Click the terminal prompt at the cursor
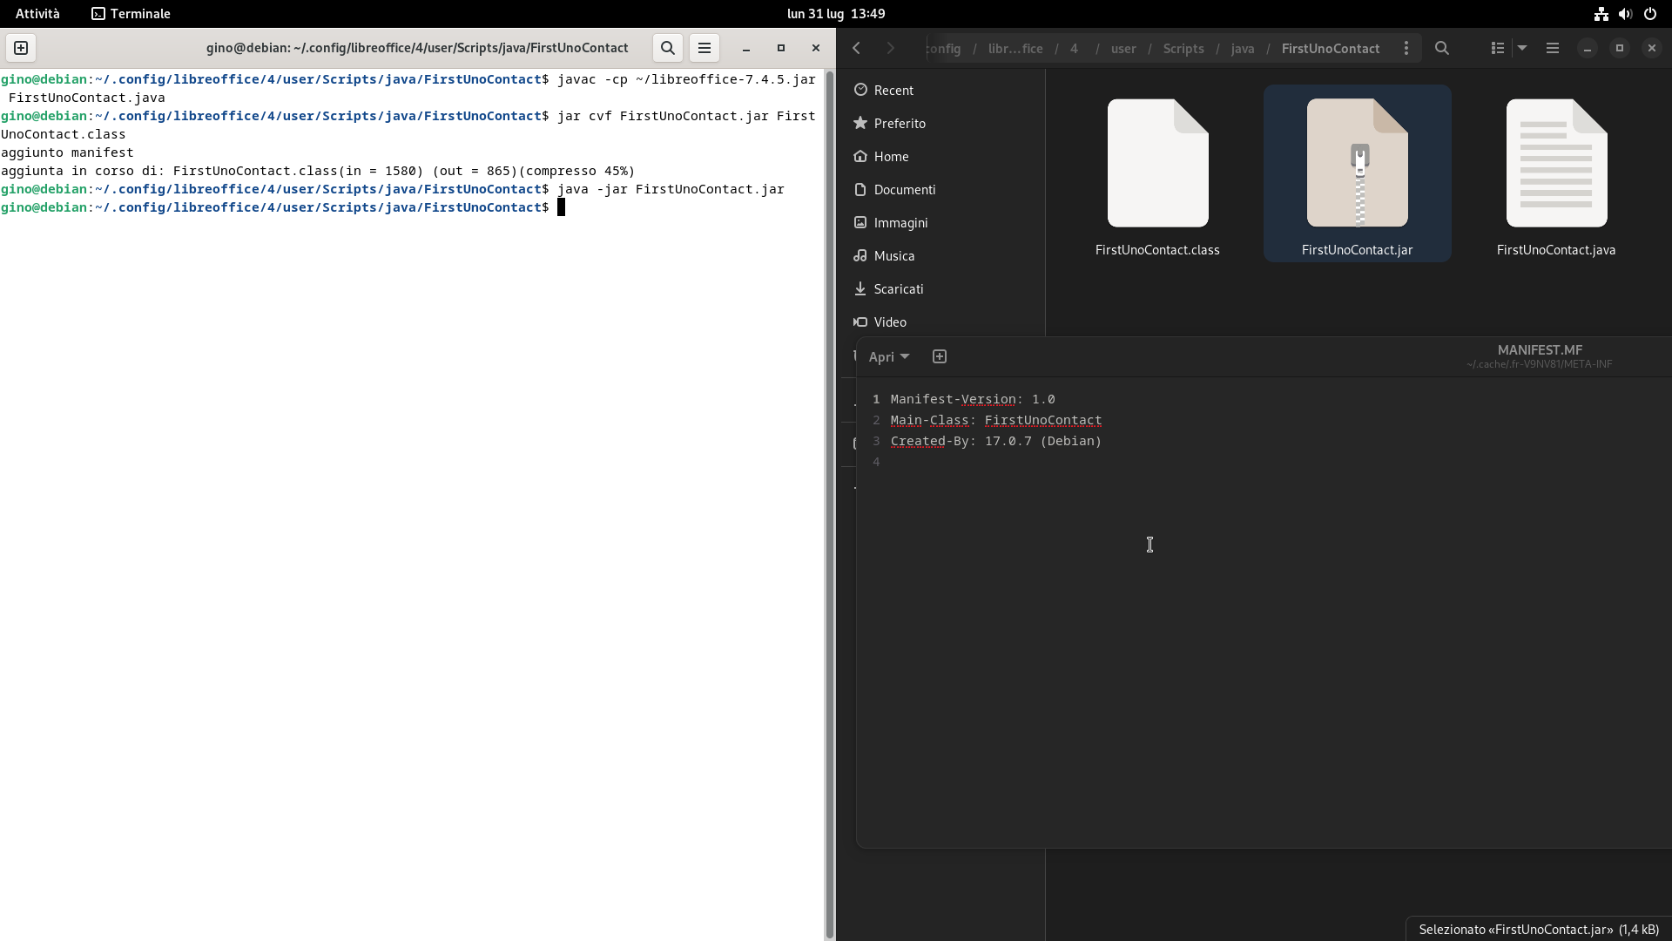This screenshot has width=1672, height=941. point(561,207)
